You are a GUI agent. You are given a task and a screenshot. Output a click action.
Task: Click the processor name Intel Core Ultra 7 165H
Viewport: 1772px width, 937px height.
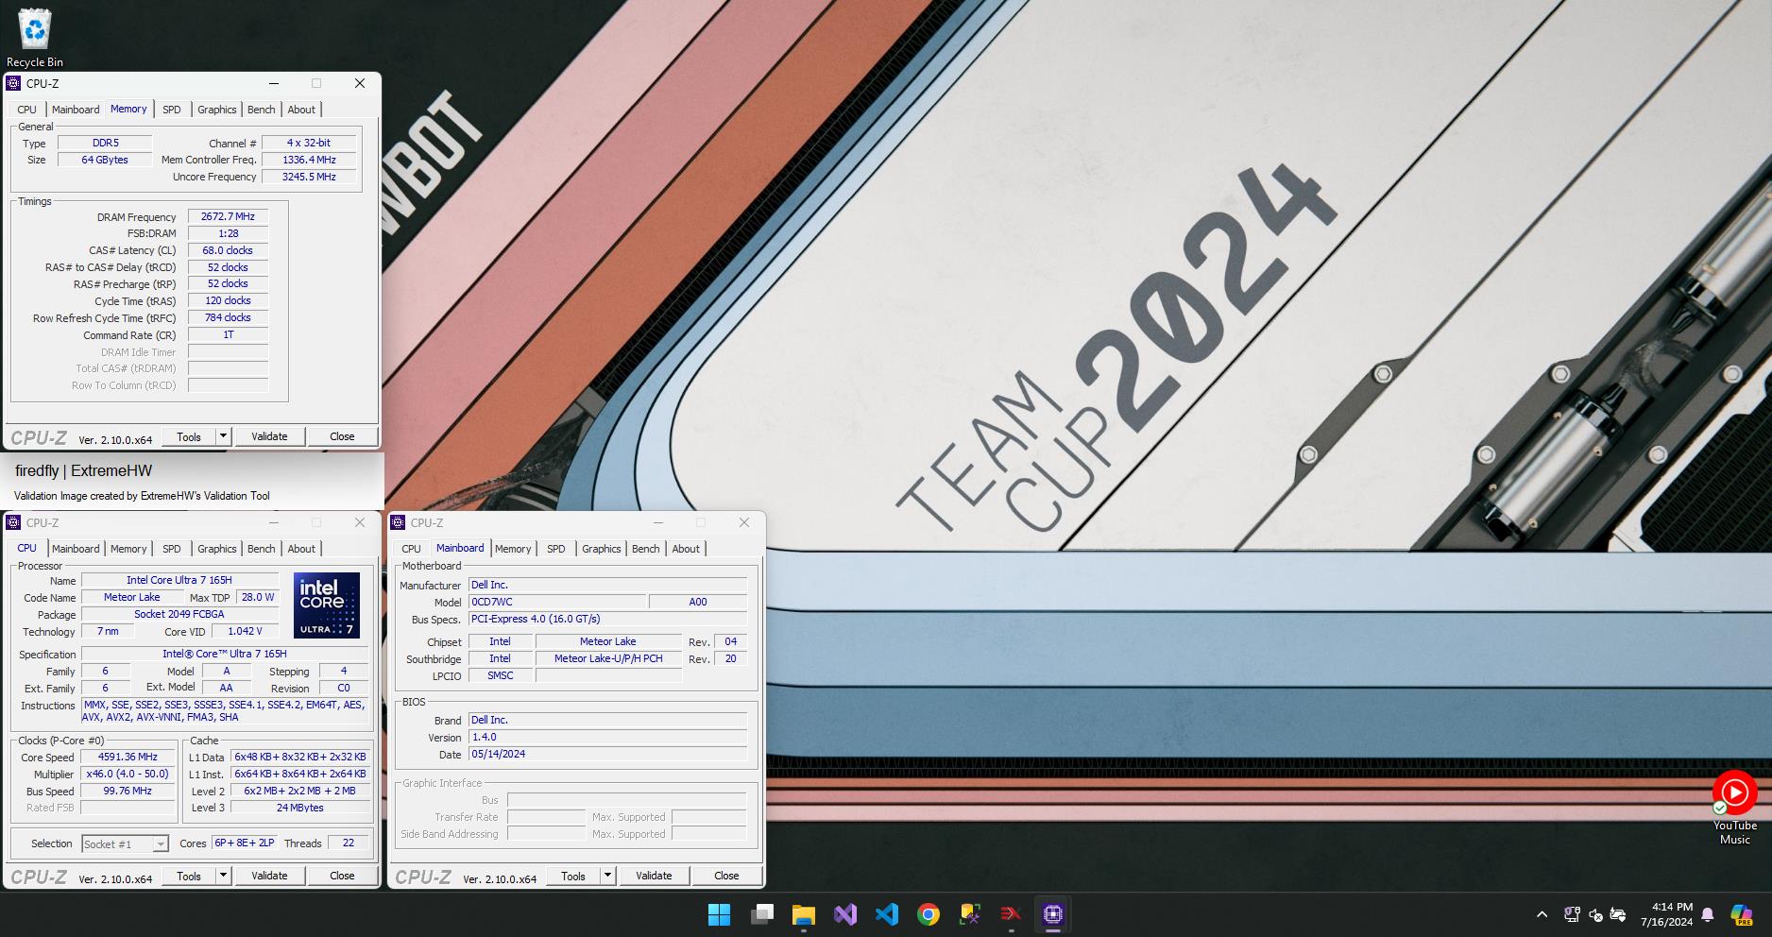pyautogui.click(x=179, y=580)
